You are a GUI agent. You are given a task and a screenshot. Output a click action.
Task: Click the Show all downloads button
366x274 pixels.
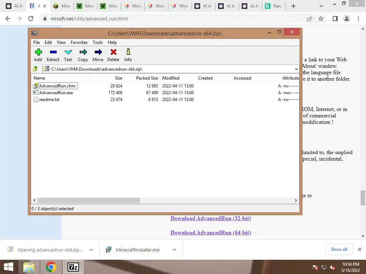point(339,249)
